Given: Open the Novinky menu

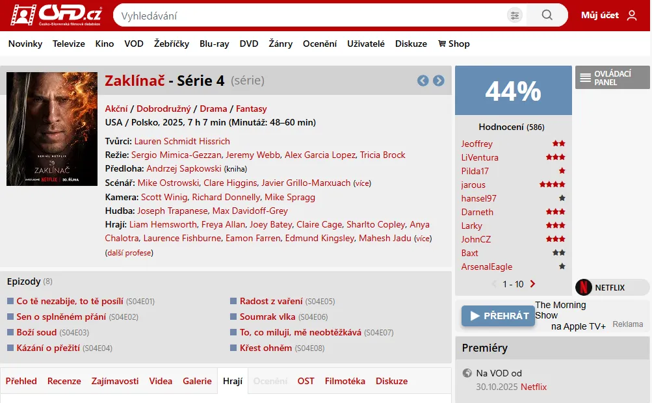Looking at the screenshot, I should point(25,44).
